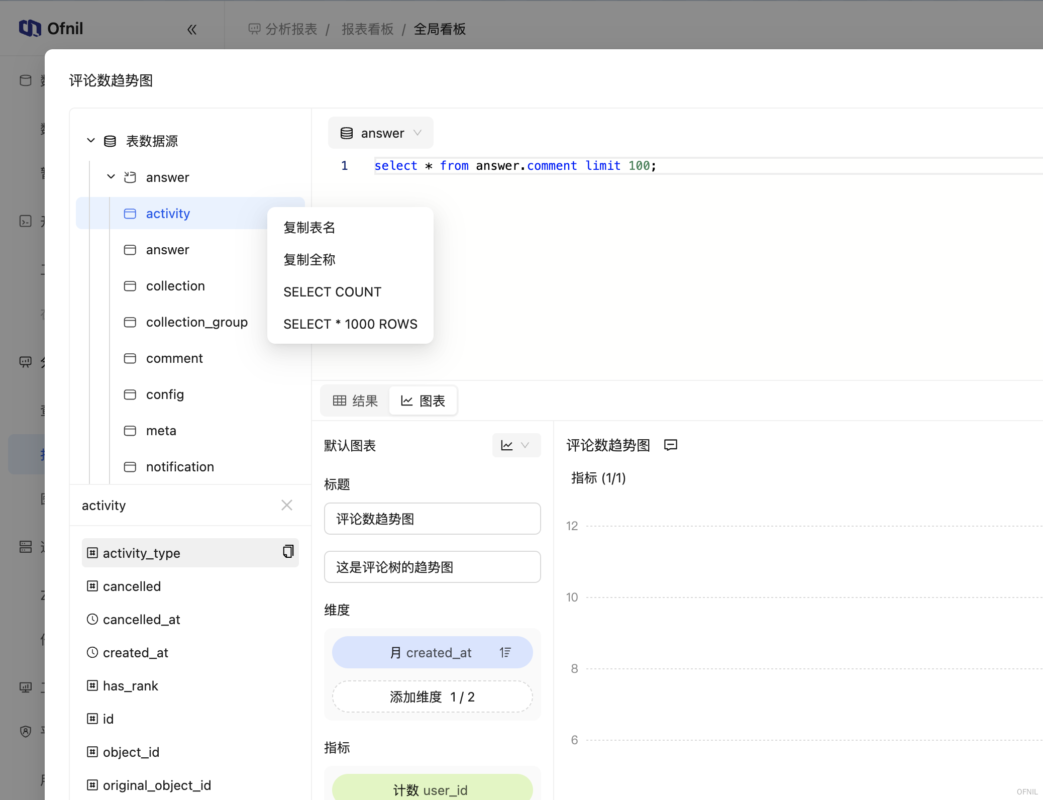Click 添加维度 1/2 button
This screenshot has height=800, width=1043.
(x=432, y=696)
